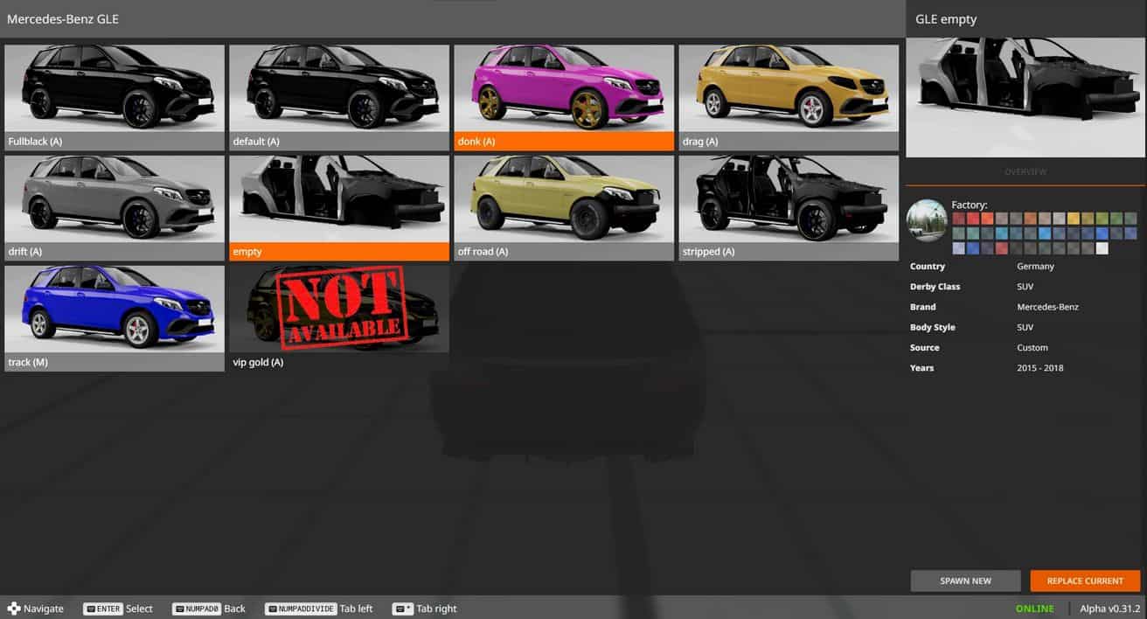The width and height of the screenshot is (1147, 619).
Task: Click the red NOT AVAILABLE stamp
Action: point(344,308)
